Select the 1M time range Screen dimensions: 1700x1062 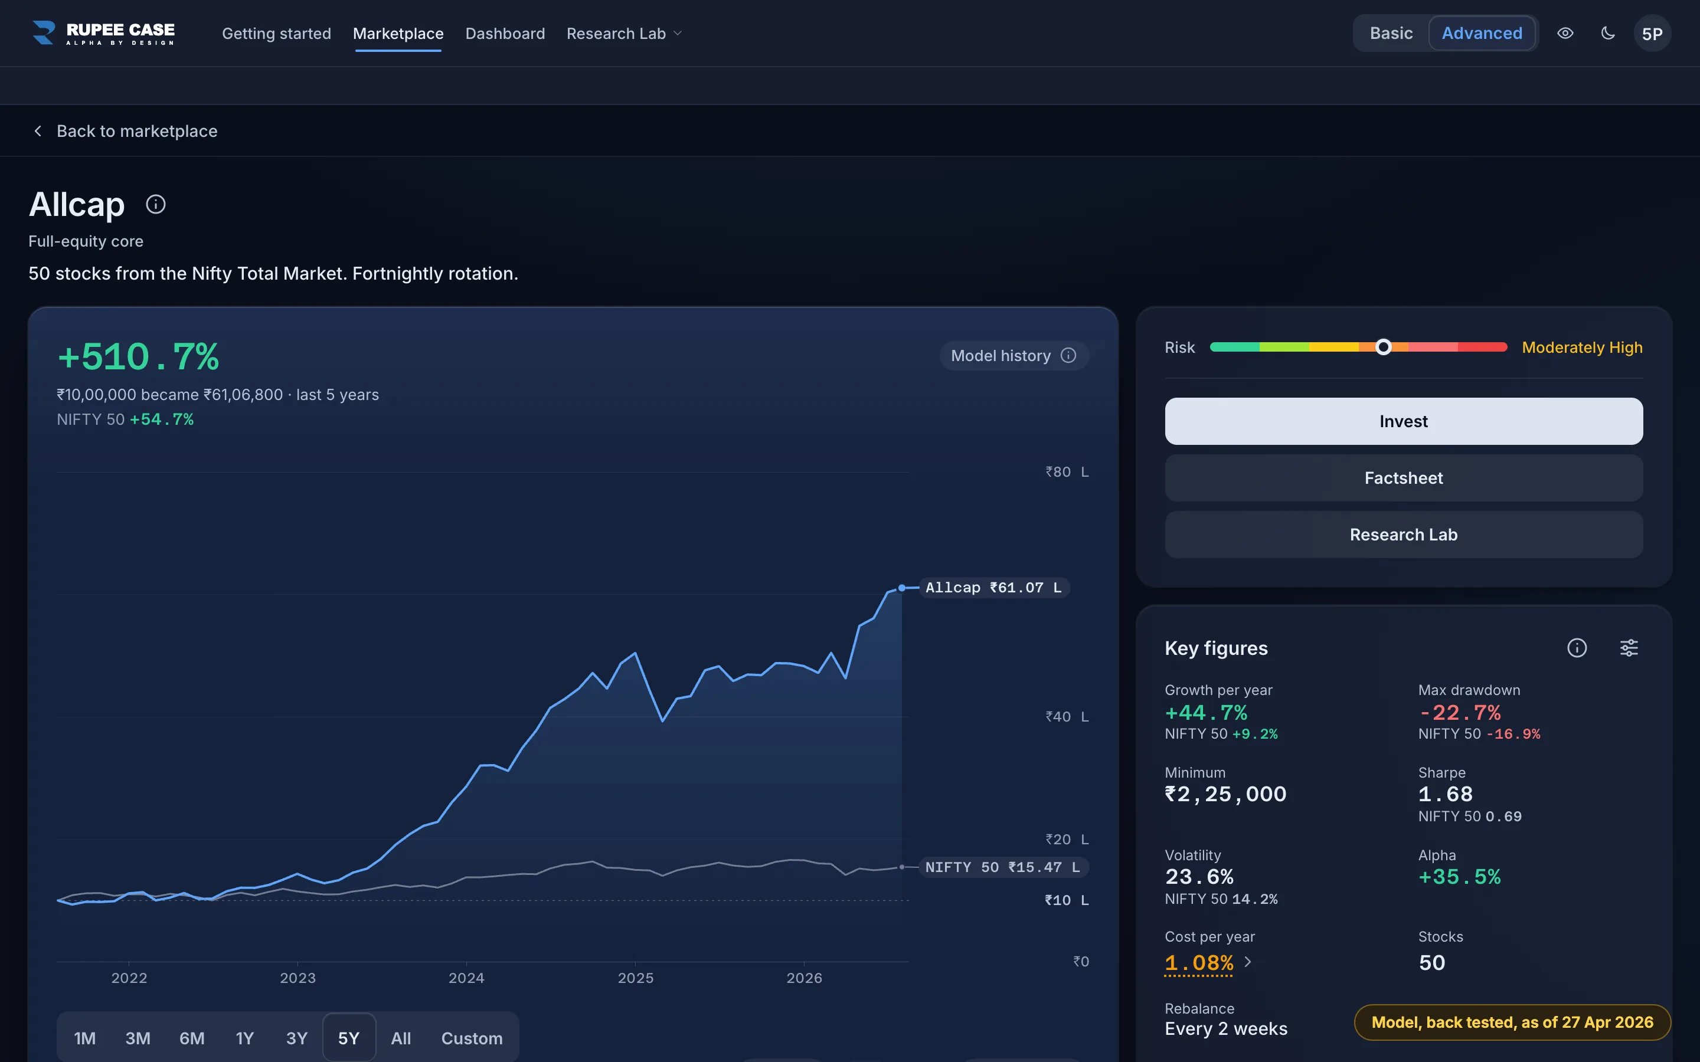[85, 1037]
